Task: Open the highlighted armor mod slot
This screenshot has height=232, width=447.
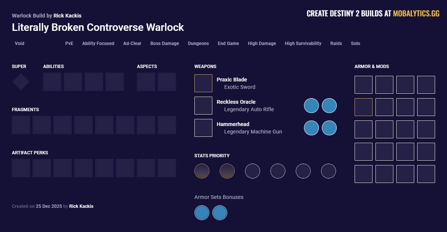Action: pos(363,107)
